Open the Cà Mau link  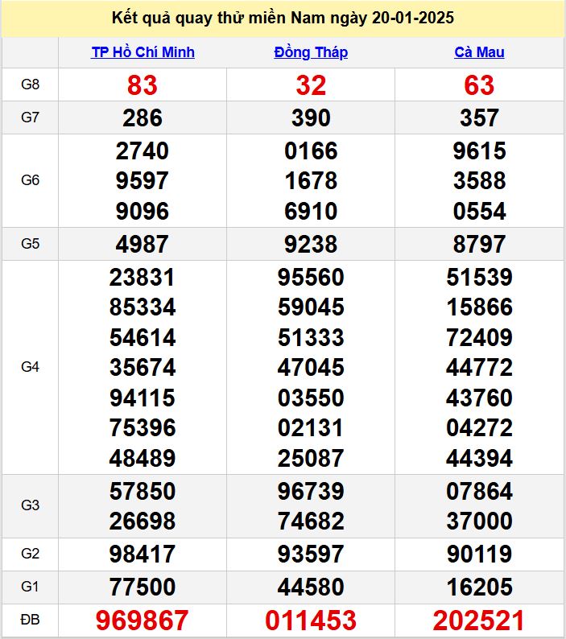479,52
